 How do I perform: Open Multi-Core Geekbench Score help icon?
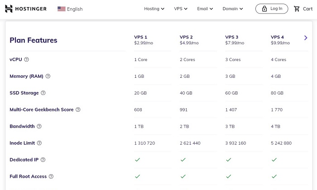point(78,109)
